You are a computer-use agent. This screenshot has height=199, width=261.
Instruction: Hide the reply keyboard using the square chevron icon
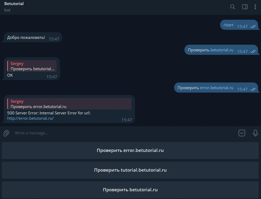click(x=242, y=133)
